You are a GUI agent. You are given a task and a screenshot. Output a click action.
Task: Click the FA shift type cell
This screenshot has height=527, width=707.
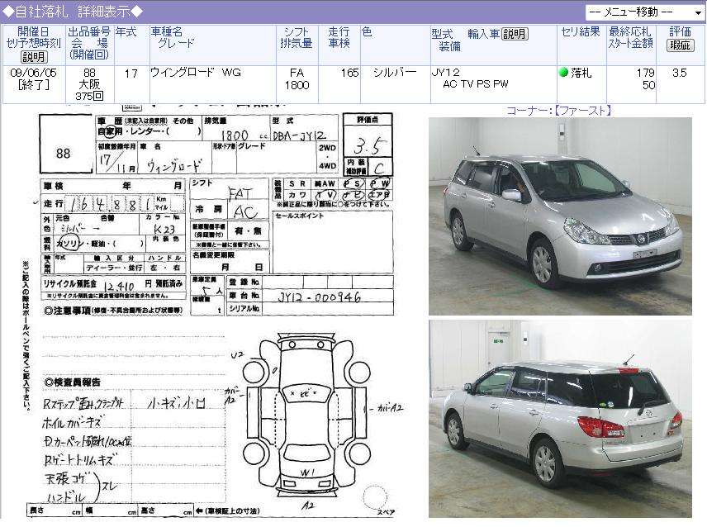click(297, 73)
